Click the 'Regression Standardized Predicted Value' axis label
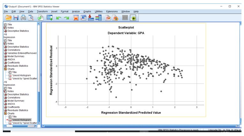 (131, 112)
